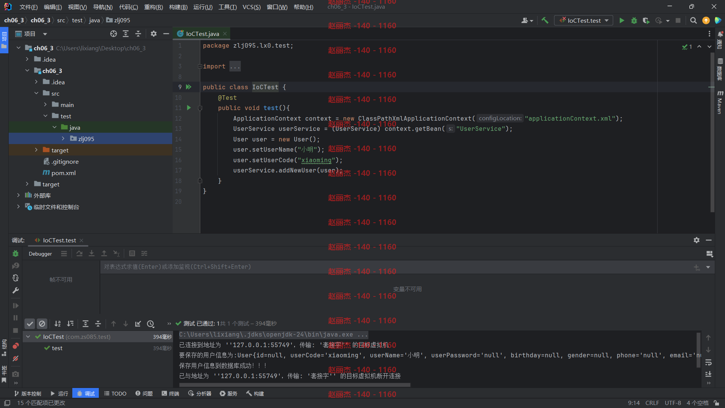Collapse all nodes in project tree

point(138,34)
